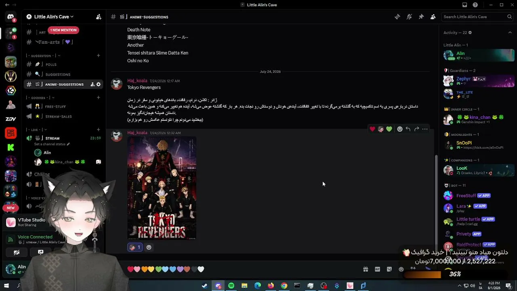Open the Tokyo Revengers poster image
Screen dimensions: 517x291
[162, 188]
